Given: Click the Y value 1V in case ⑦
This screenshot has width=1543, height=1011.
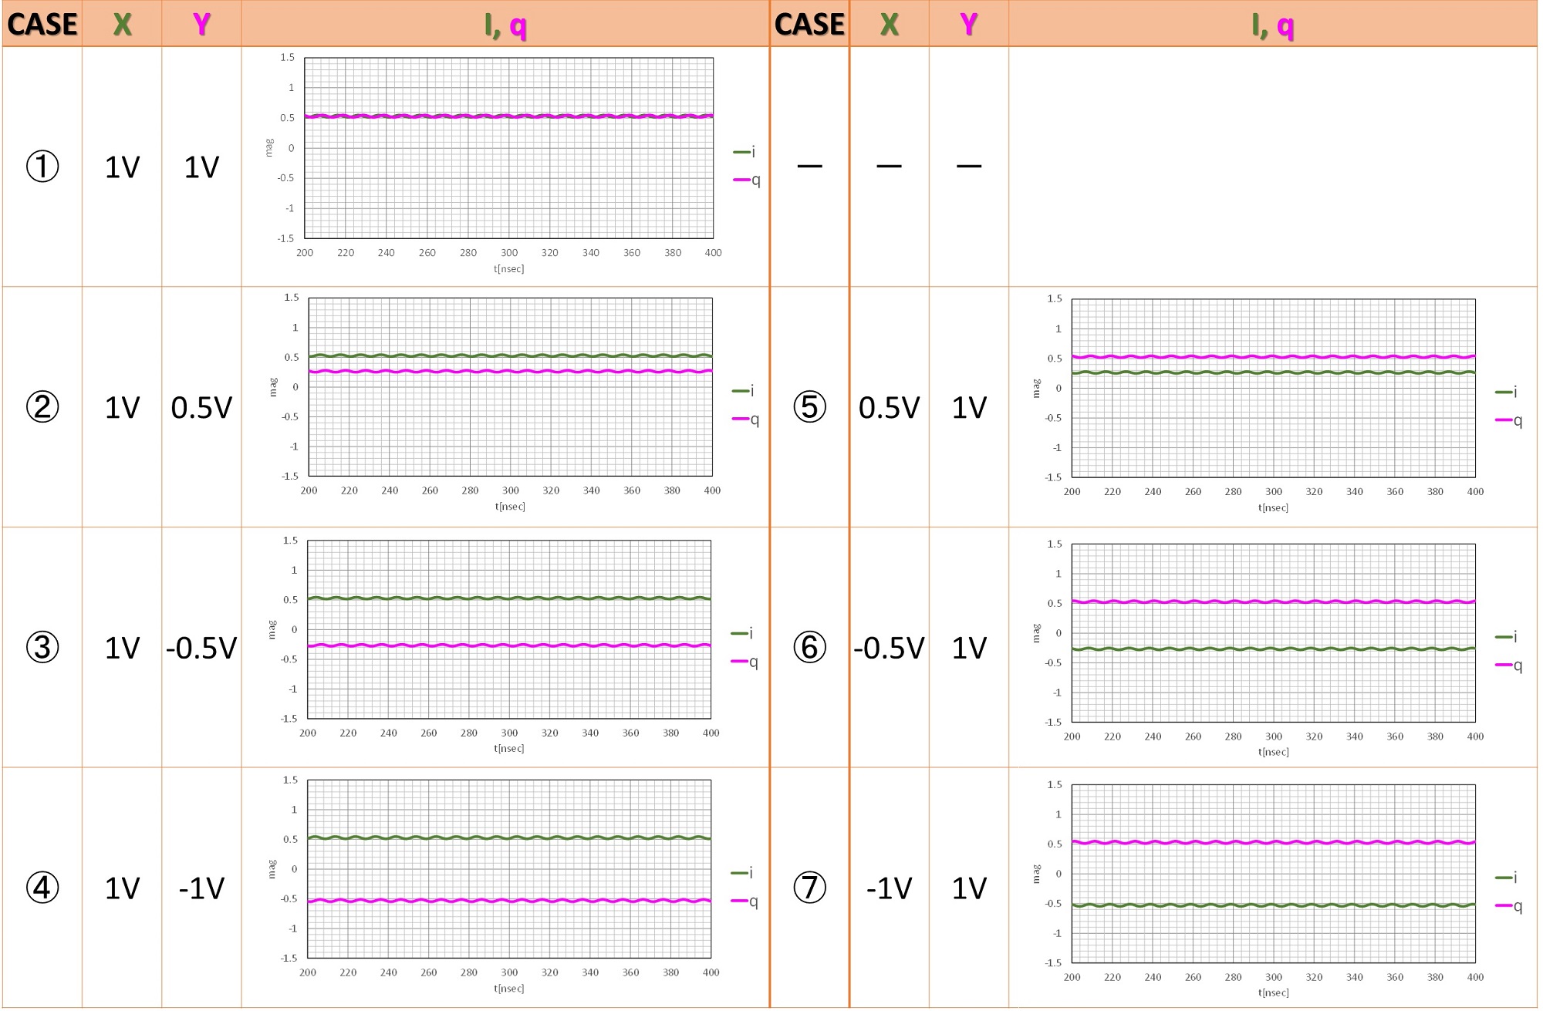Looking at the screenshot, I should [x=969, y=888].
